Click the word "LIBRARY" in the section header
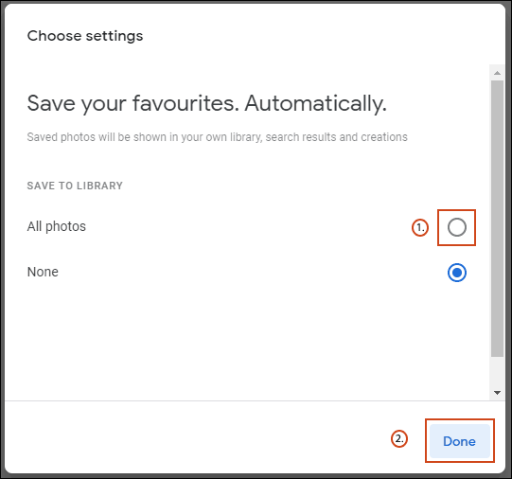512x479 pixels. tap(99, 186)
